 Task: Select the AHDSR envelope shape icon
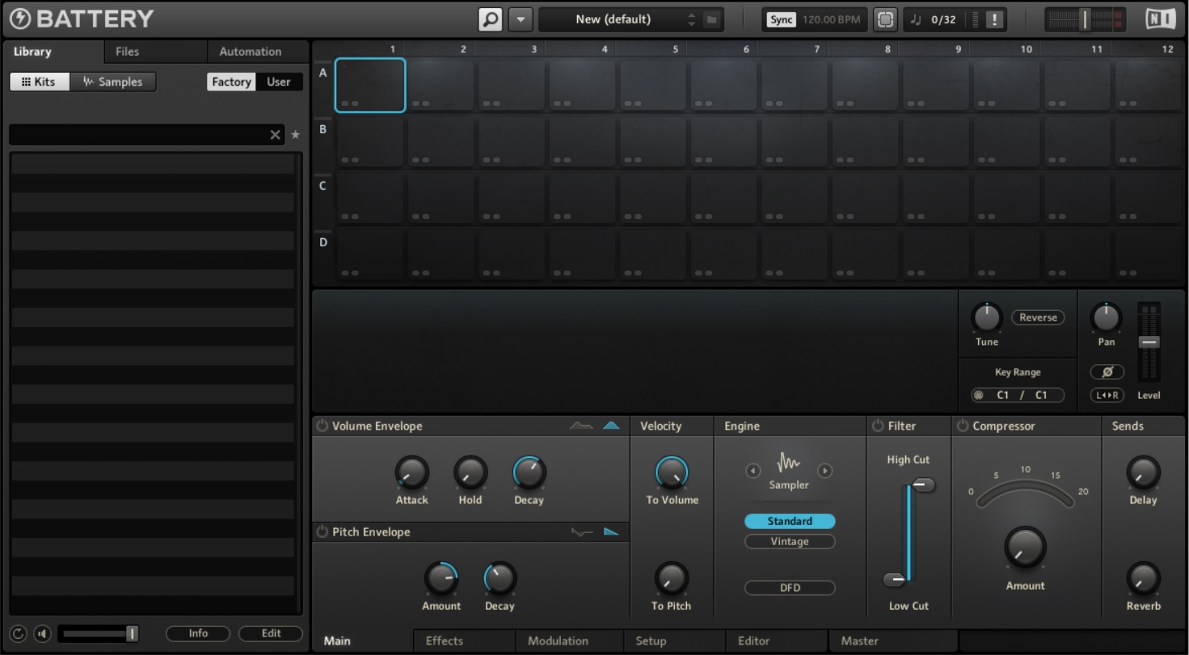[581, 426]
